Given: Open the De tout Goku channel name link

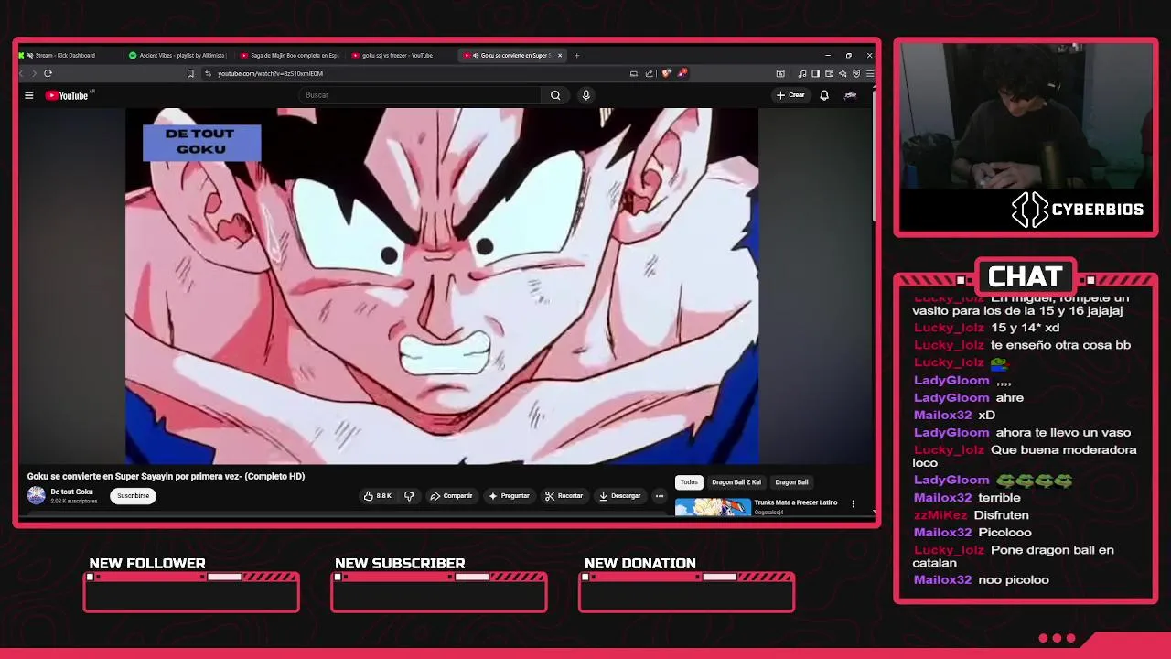Looking at the screenshot, I should point(71,492).
